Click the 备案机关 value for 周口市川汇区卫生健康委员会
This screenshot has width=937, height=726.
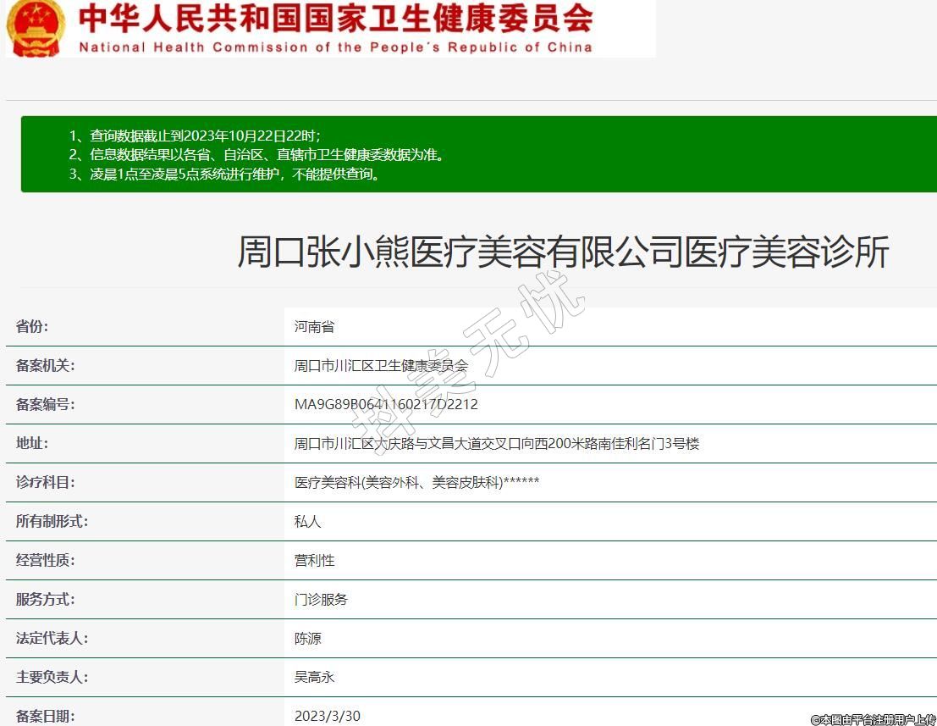tap(381, 366)
